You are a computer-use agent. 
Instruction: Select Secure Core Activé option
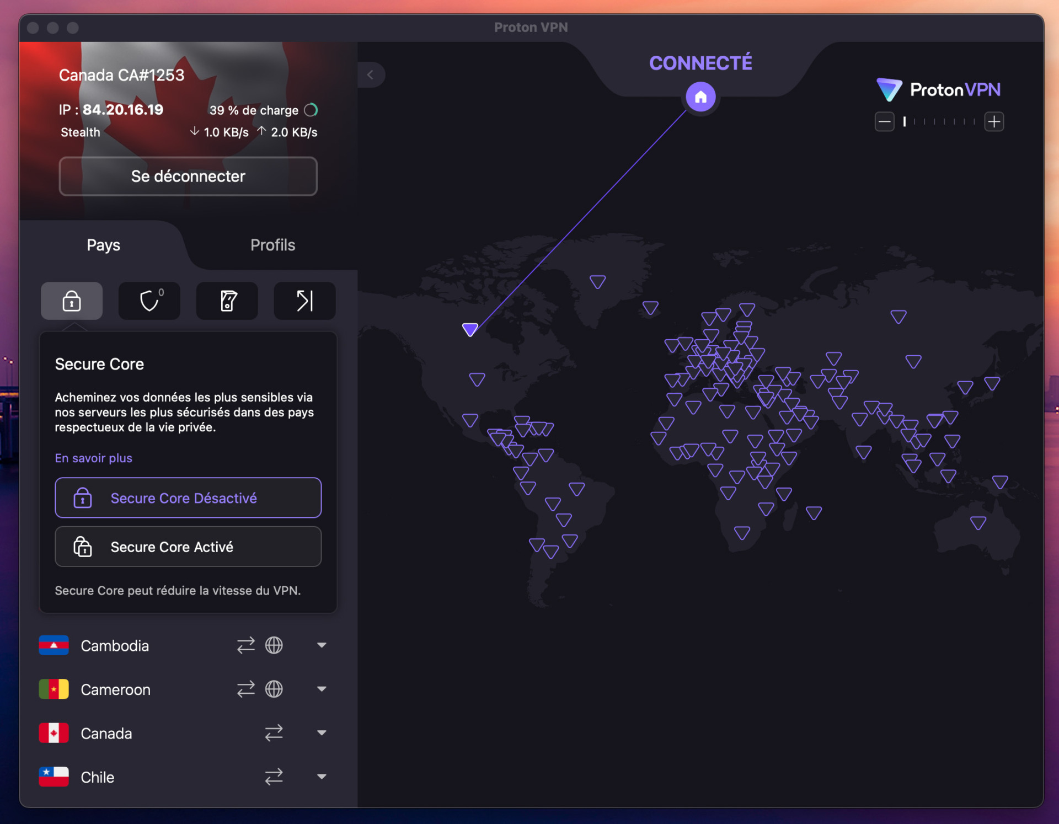pos(188,547)
